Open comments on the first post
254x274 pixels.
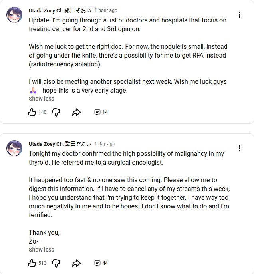[101, 112]
